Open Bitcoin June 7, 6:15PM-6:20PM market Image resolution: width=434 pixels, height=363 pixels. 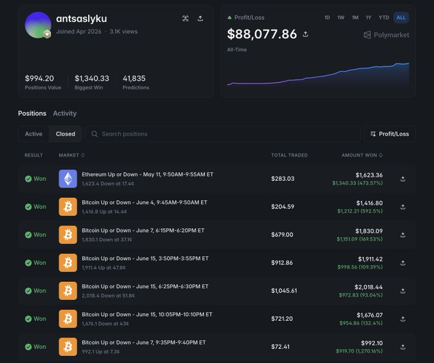coord(143,231)
